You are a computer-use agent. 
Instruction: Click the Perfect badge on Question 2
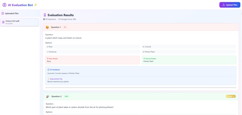pos(231,96)
